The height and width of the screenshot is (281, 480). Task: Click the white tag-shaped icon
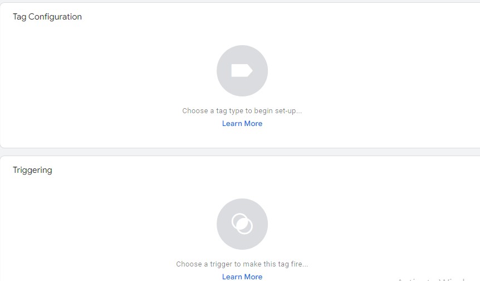point(242,70)
